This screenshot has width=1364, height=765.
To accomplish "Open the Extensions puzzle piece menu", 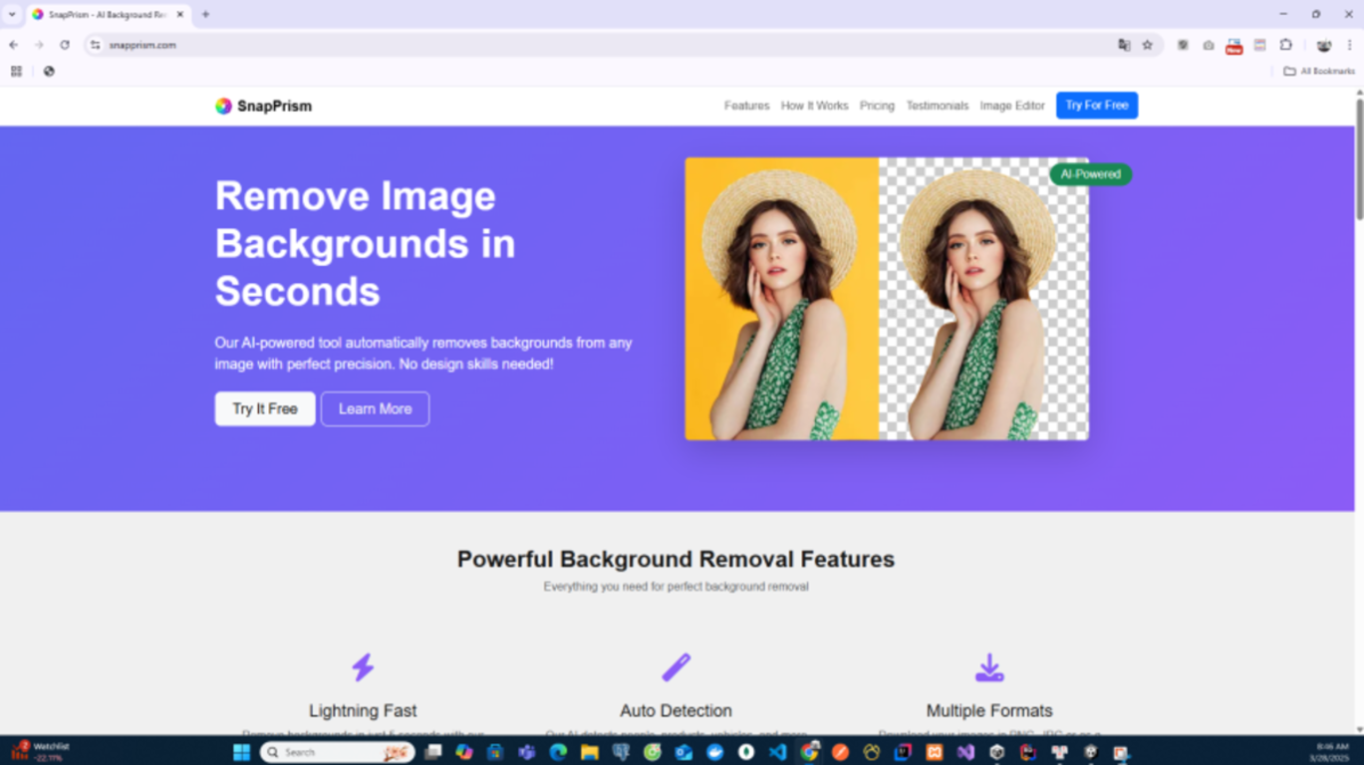I will point(1286,45).
